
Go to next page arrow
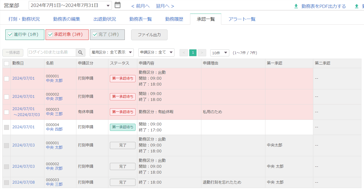click(202, 53)
